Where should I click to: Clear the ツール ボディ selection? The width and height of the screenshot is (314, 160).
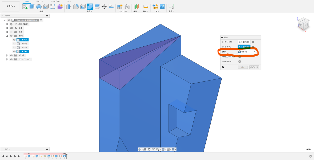253,47
